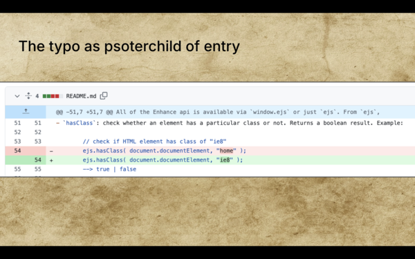This screenshot has width=415, height=259.
Task: Click the minus marker on the deleted line
Action: click(51, 151)
